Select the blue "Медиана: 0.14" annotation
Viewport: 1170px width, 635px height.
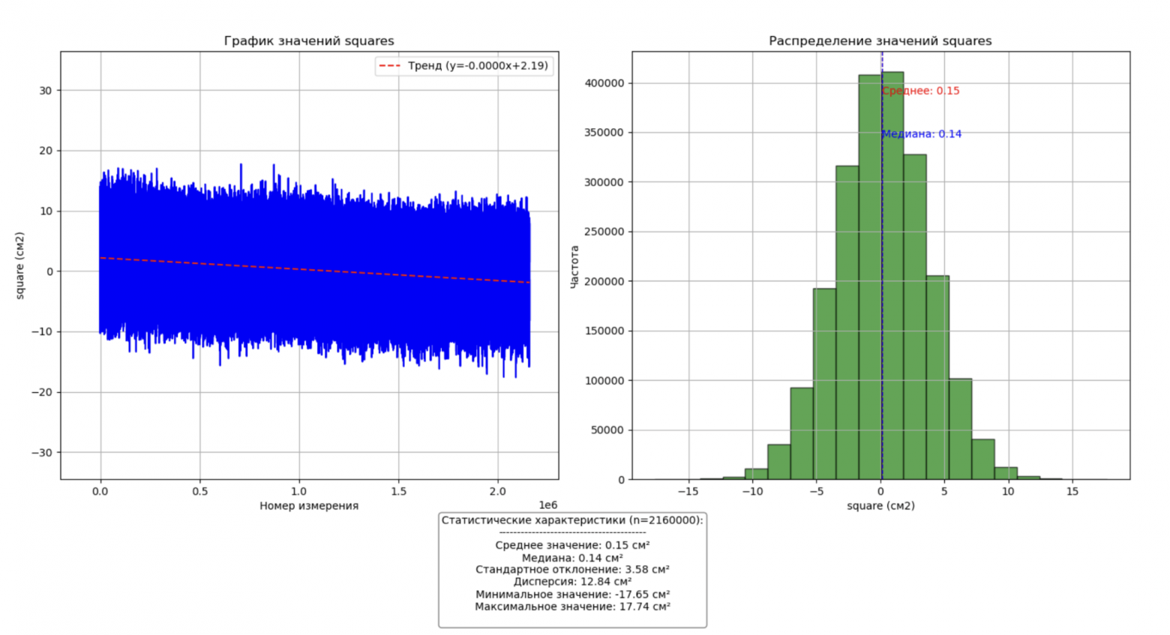pyautogui.click(x=921, y=134)
